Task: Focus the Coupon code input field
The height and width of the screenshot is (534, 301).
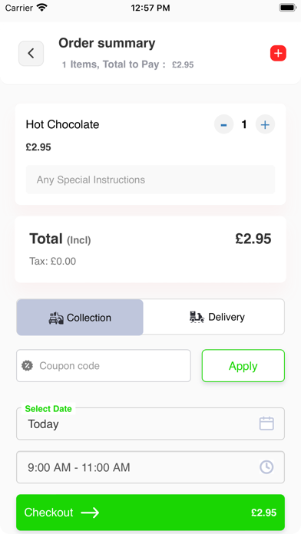Action: (x=104, y=366)
